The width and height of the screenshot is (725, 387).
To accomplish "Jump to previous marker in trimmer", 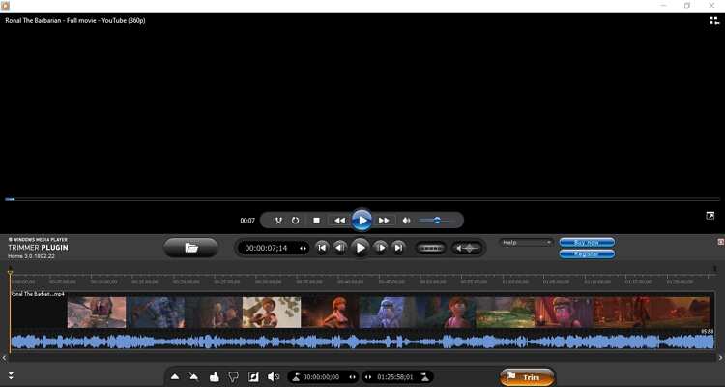I will [322, 248].
